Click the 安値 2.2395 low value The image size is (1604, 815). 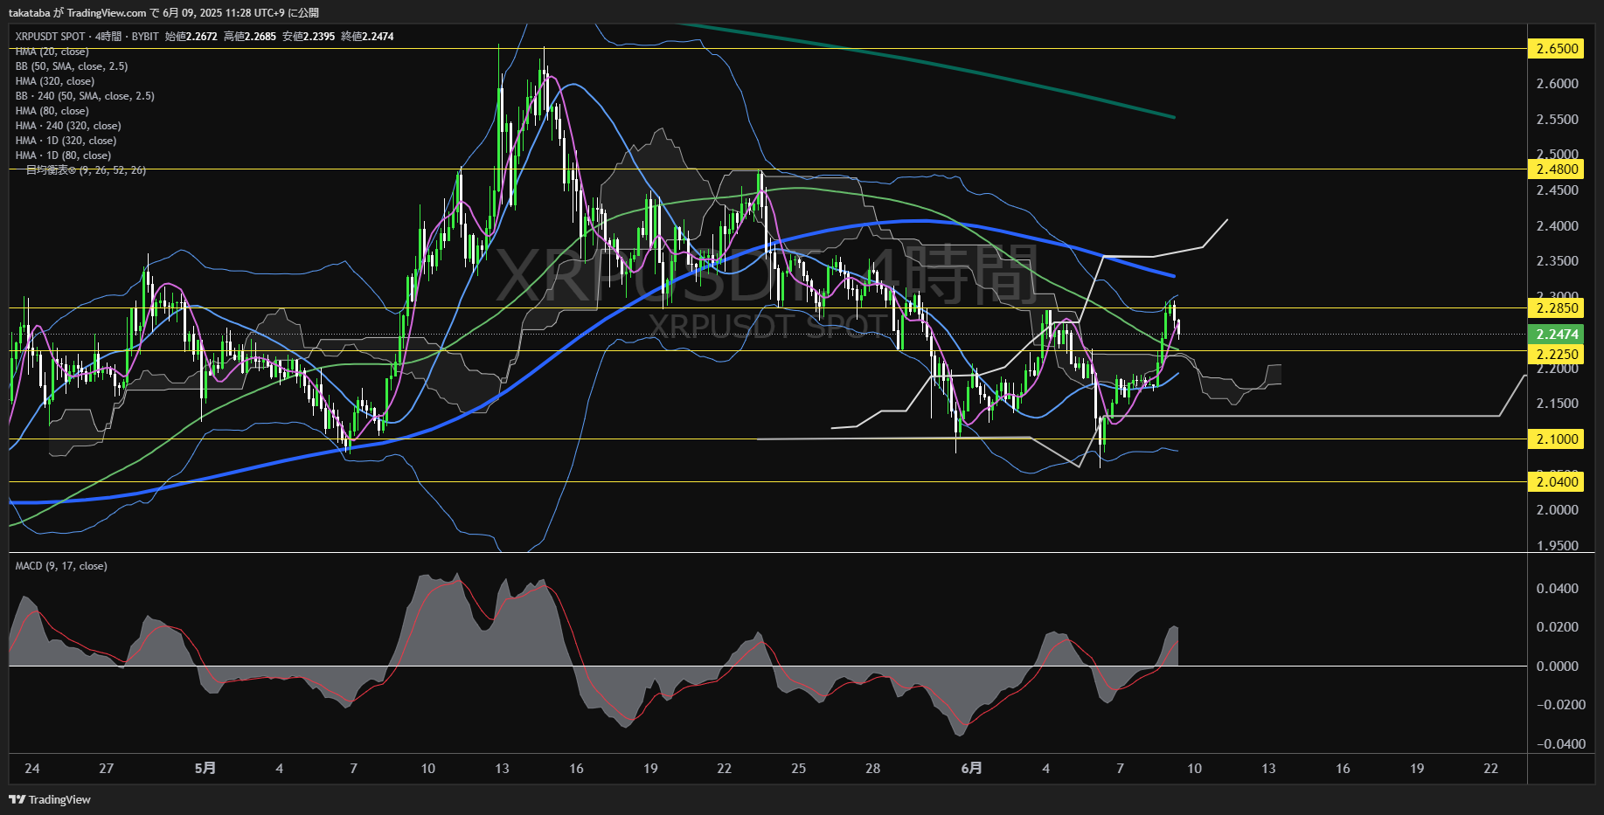(309, 37)
